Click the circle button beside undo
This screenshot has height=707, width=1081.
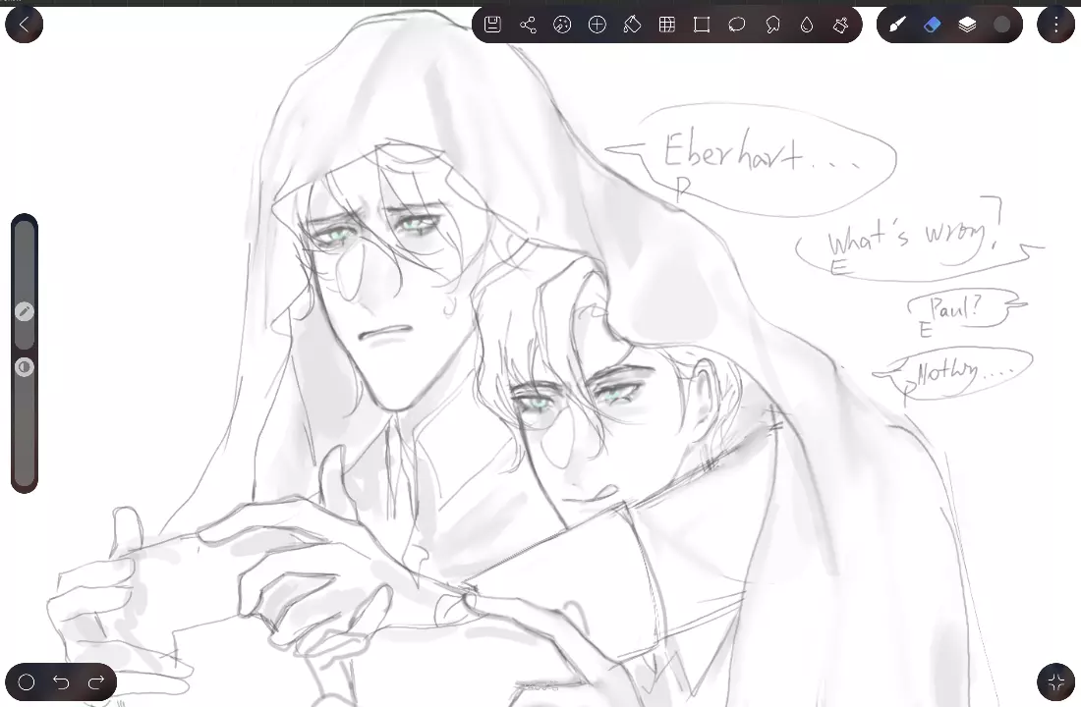pos(27,682)
